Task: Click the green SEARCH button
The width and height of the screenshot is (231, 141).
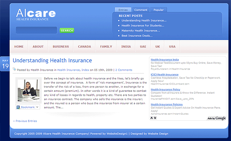Action: click(x=67, y=30)
